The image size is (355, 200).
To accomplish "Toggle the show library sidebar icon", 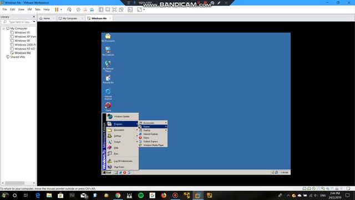I will [101, 9].
